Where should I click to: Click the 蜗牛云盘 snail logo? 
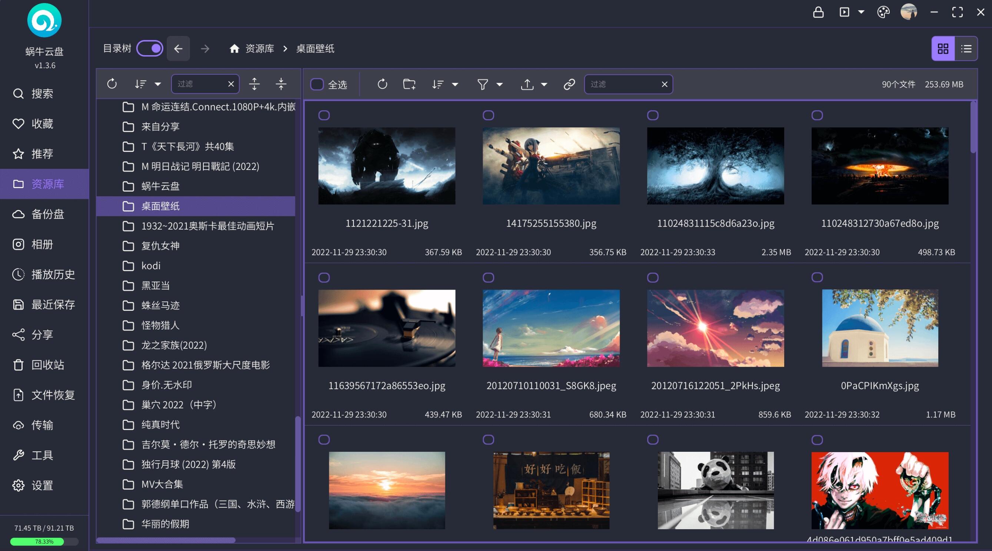[44, 20]
